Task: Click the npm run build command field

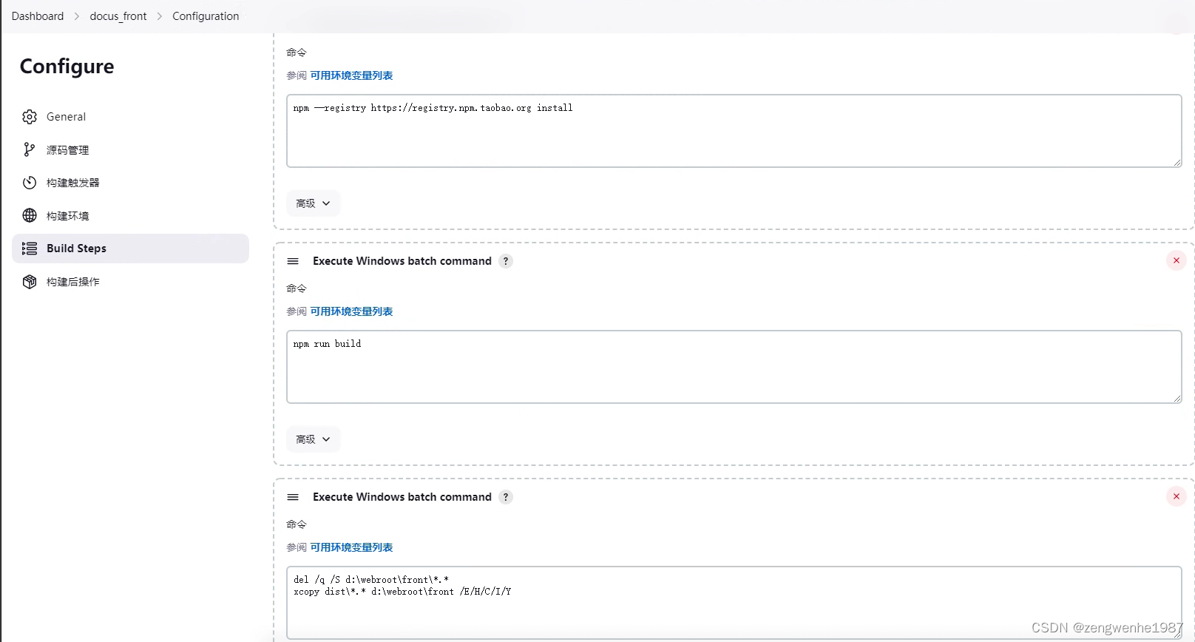Action: point(734,367)
